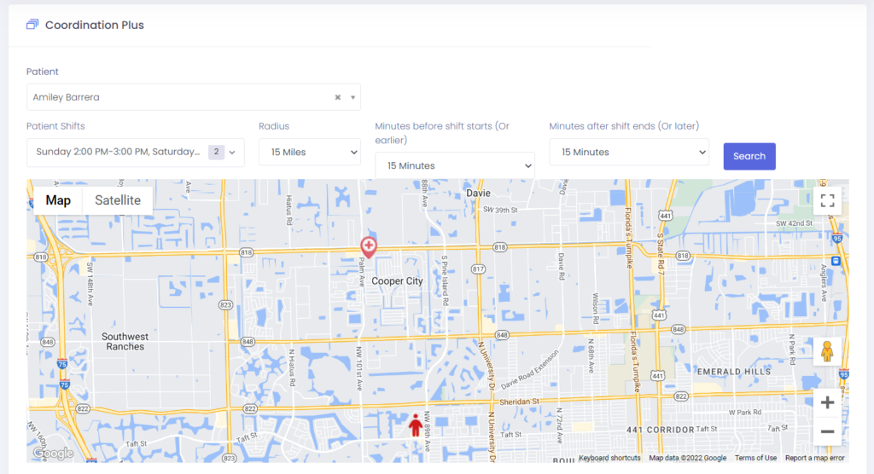Open the Radius 15 Miles dropdown
874x474 pixels.
310,152
